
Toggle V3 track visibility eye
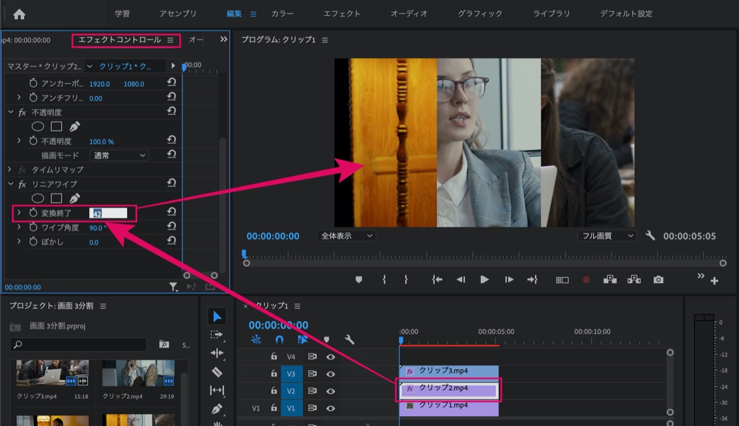[x=331, y=373]
